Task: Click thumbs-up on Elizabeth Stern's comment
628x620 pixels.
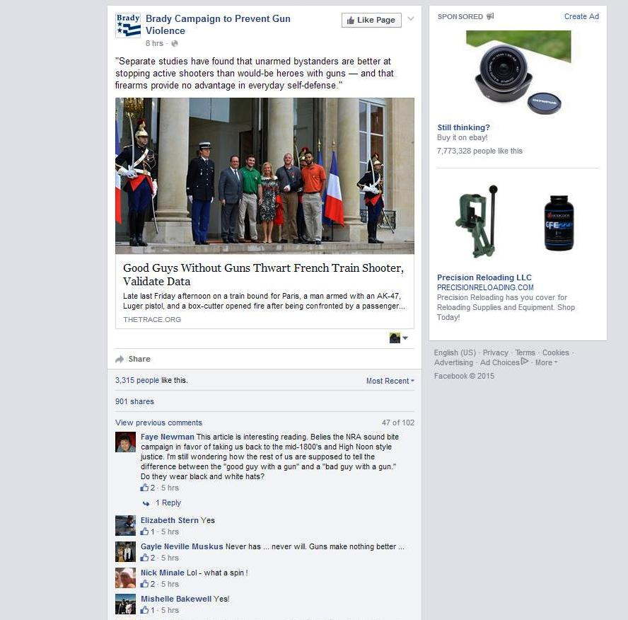Action: pyautogui.click(x=144, y=532)
